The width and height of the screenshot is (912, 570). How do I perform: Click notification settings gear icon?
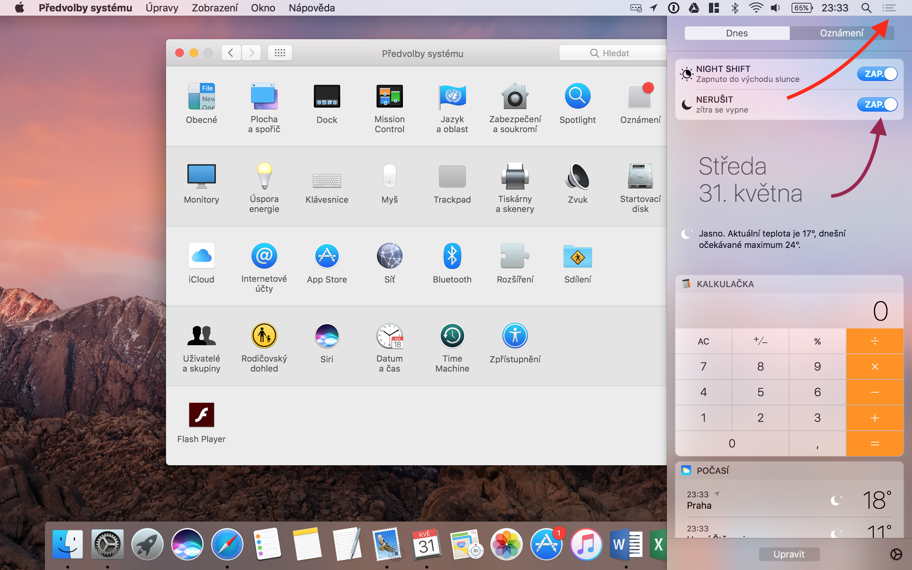pyautogui.click(x=896, y=554)
